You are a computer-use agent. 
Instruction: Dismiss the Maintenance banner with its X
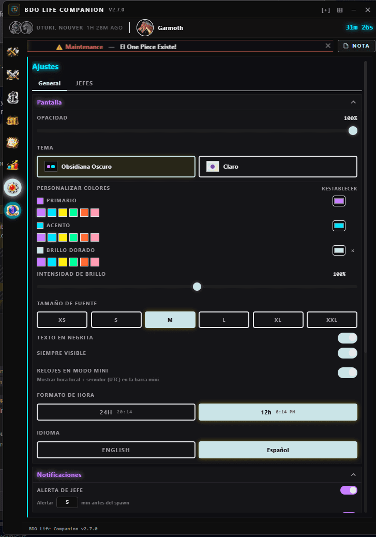pos(328,46)
